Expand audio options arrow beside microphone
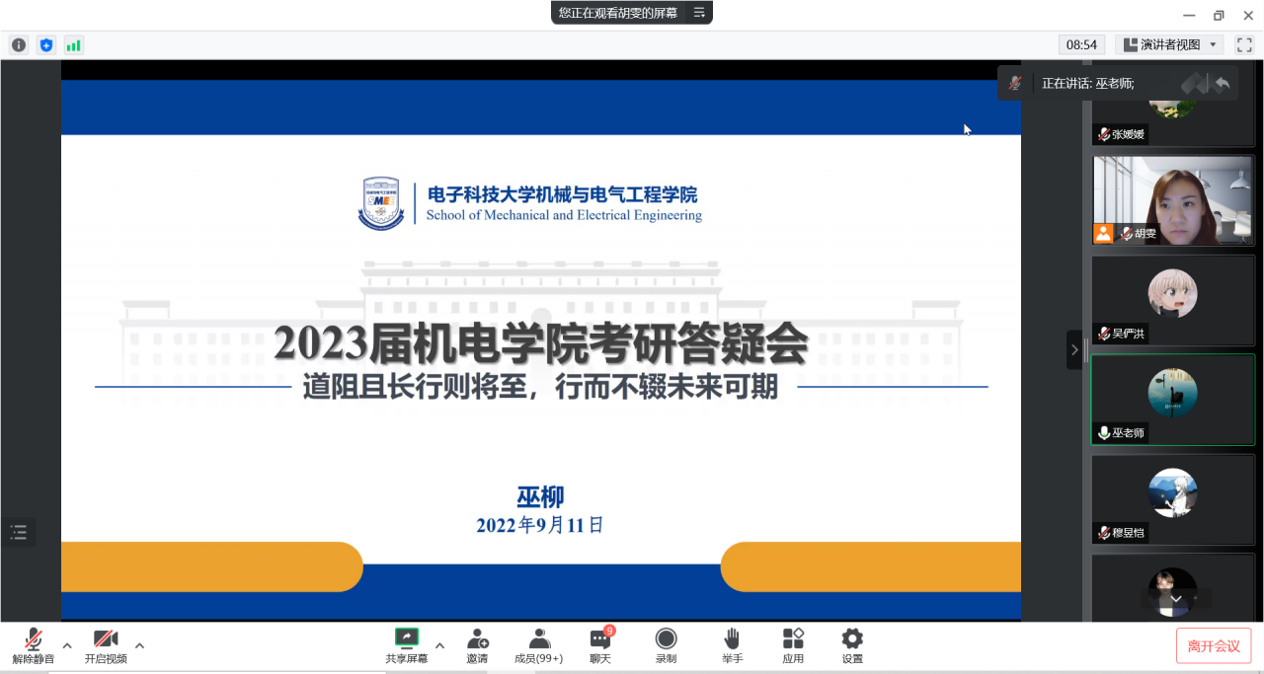Image resolution: width=1264 pixels, height=674 pixels. click(x=67, y=645)
